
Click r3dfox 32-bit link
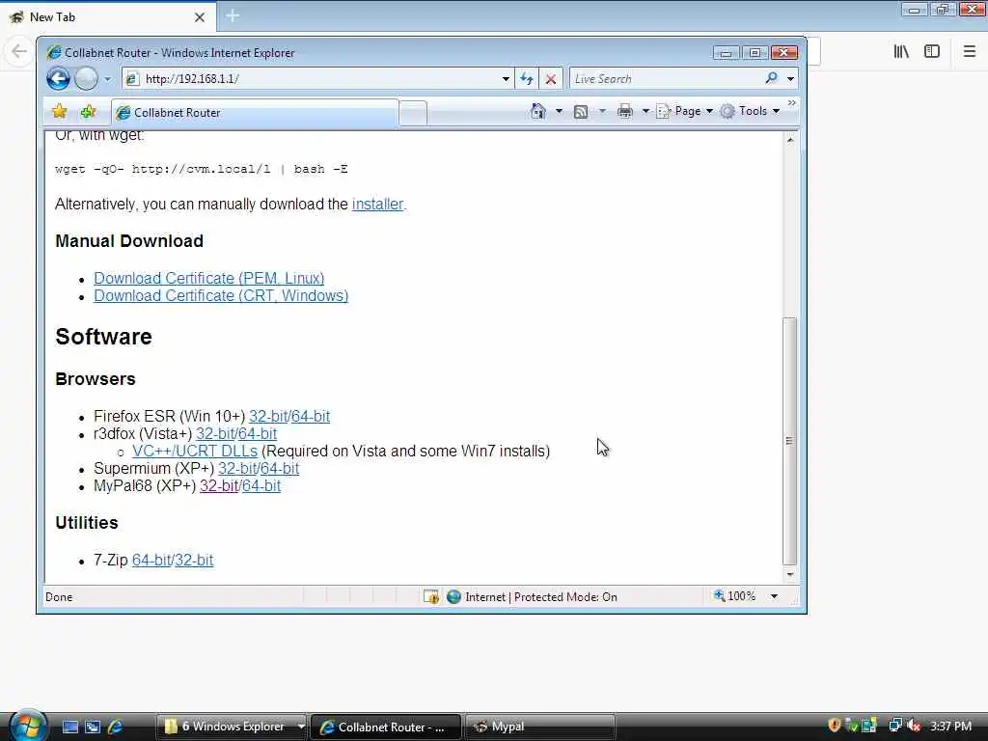(215, 434)
